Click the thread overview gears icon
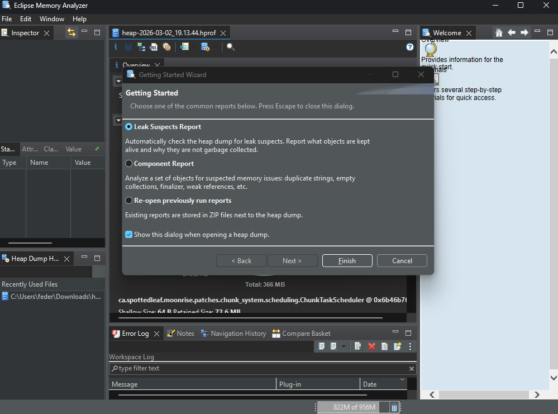 pyautogui.click(x=166, y=47)
